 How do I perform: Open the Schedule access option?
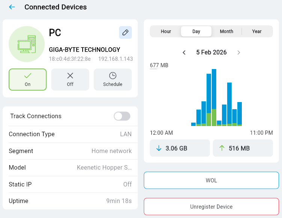point(113,80)
